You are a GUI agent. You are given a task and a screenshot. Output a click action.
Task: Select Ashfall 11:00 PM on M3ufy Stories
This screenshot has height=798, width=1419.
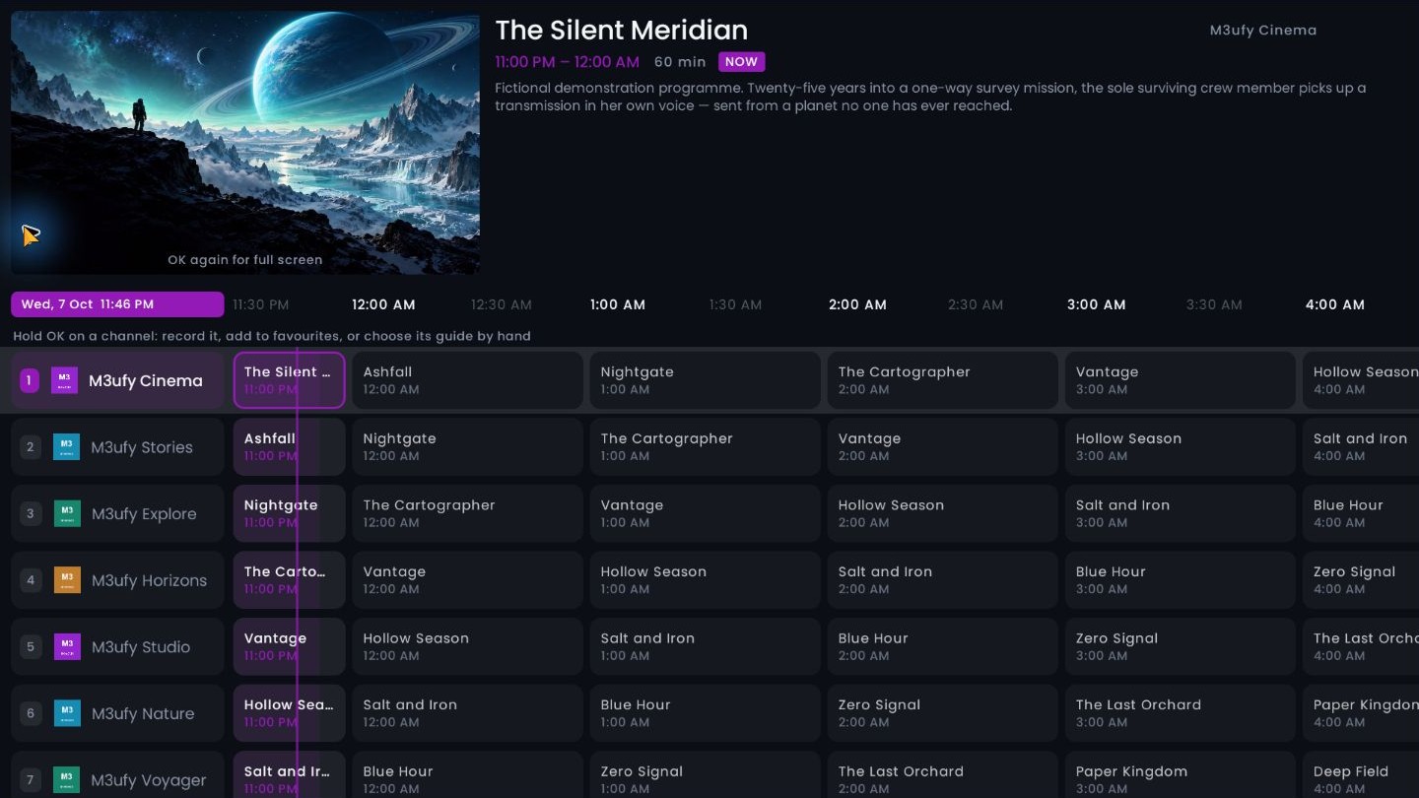(x=289, y=447)
